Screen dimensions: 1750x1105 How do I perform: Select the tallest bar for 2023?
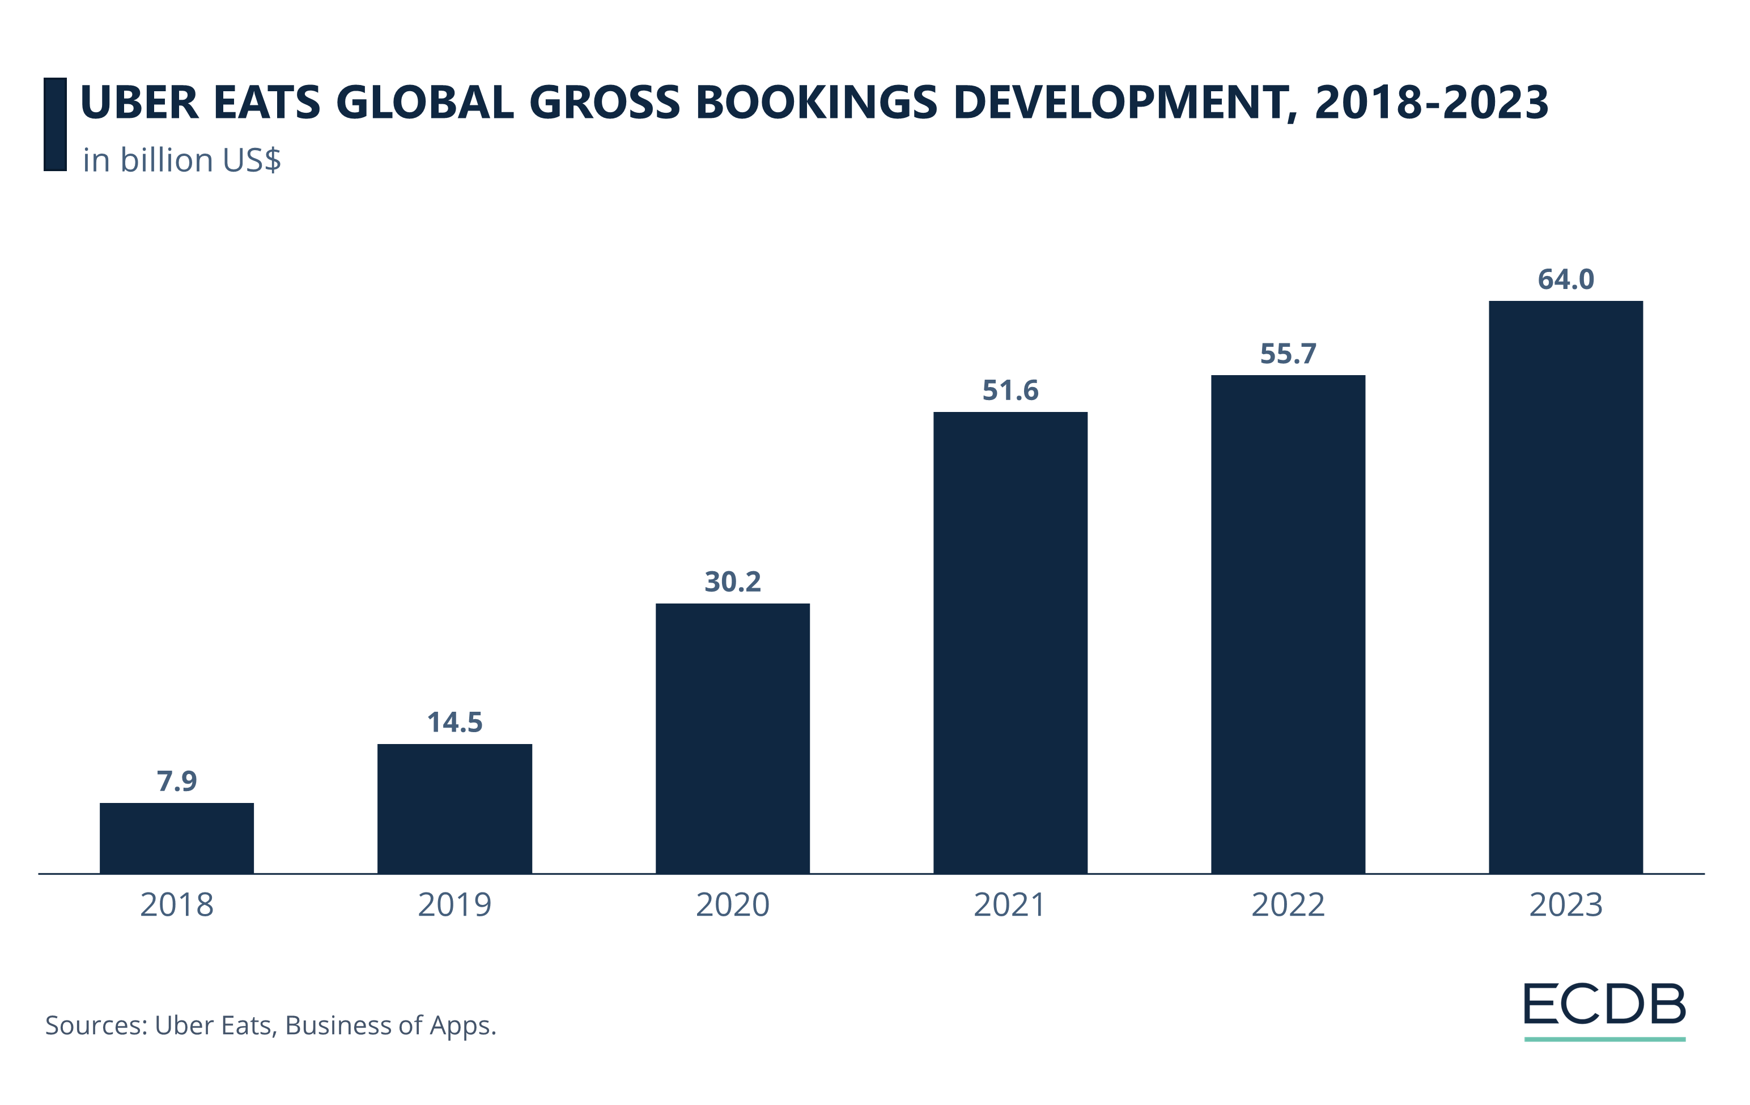coord(1565,586)
